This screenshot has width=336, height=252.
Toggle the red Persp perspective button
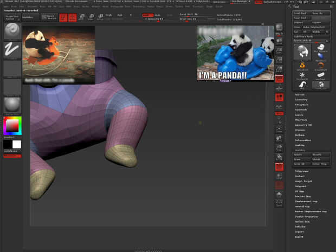(x=279, y=79)
